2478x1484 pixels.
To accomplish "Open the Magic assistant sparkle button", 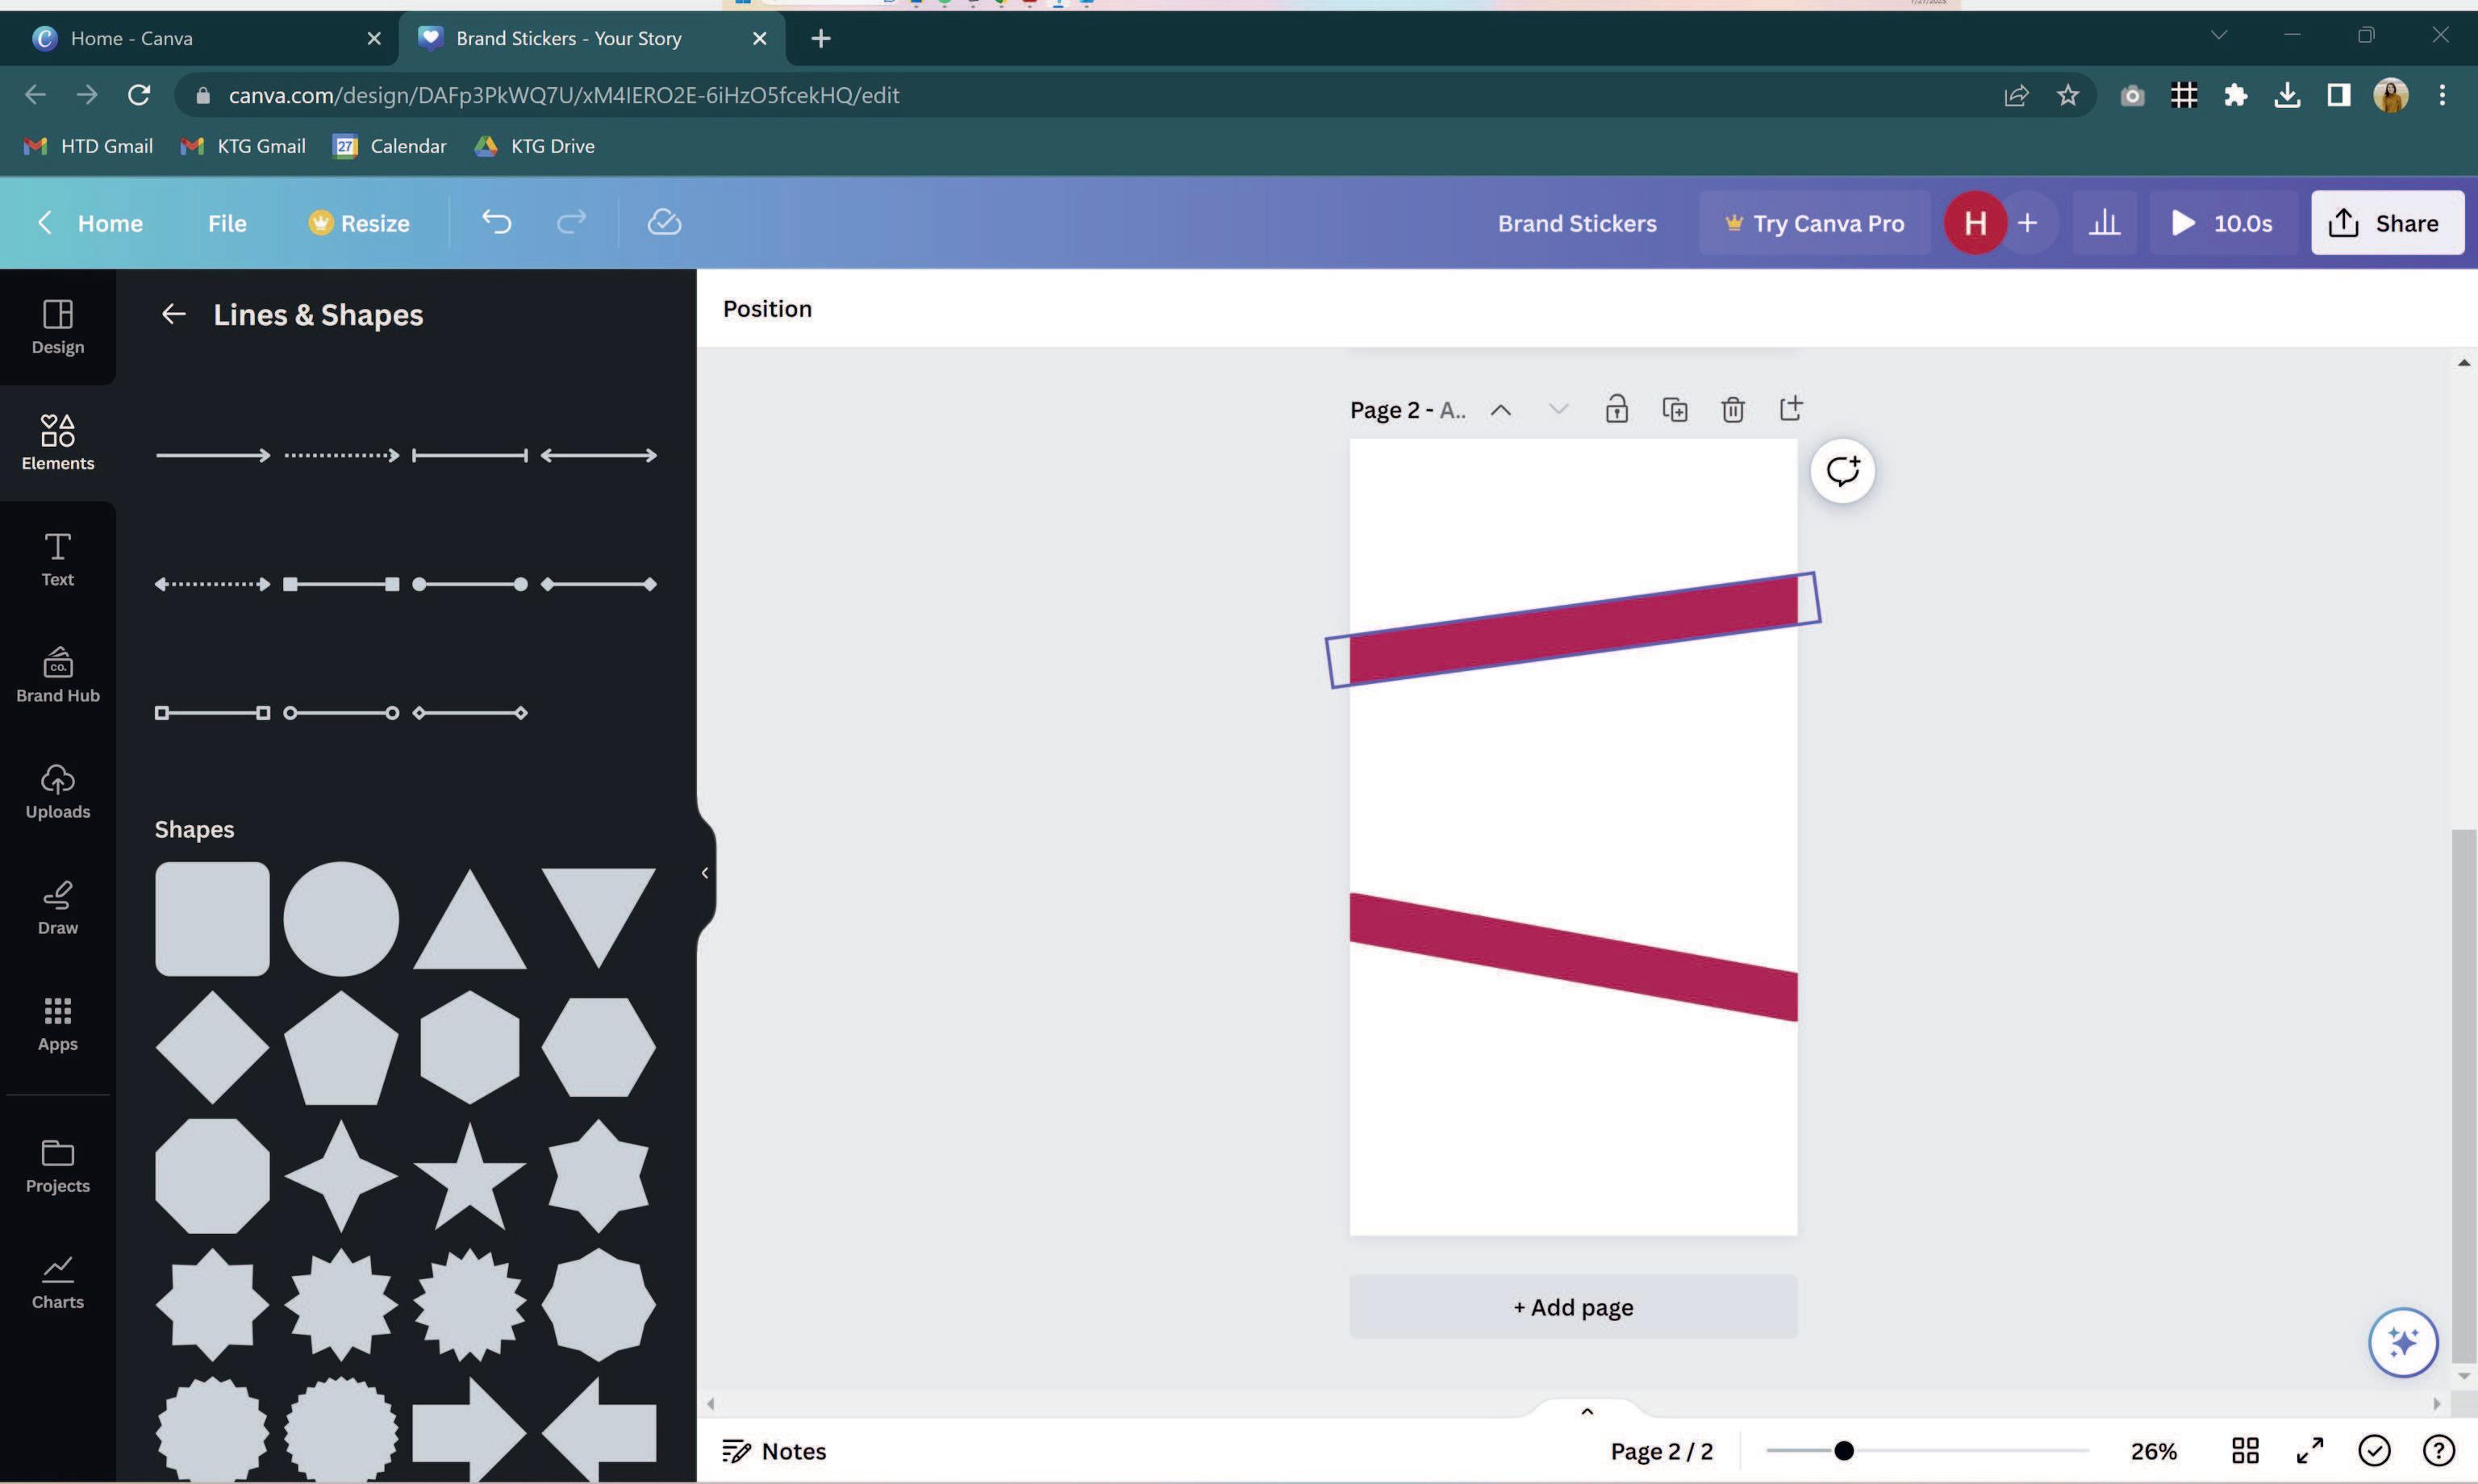I will click(x=2402, y=1342).
